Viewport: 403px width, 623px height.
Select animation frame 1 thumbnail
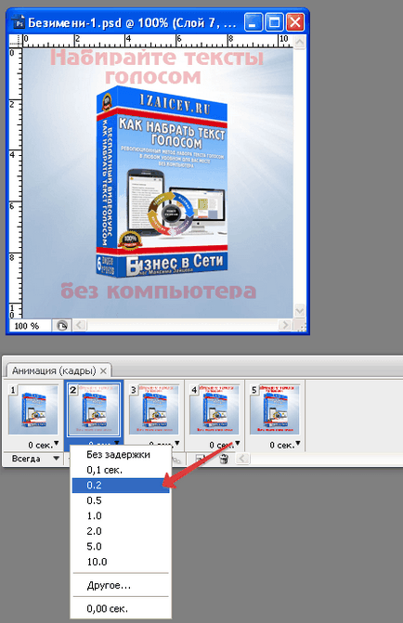click(x=33, y=409)
